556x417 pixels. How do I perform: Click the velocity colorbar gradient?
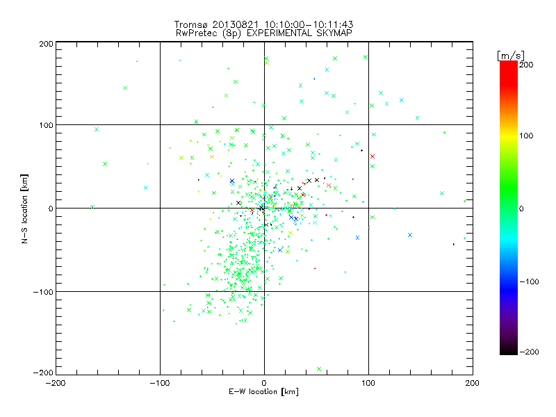(x=509, y=208)
